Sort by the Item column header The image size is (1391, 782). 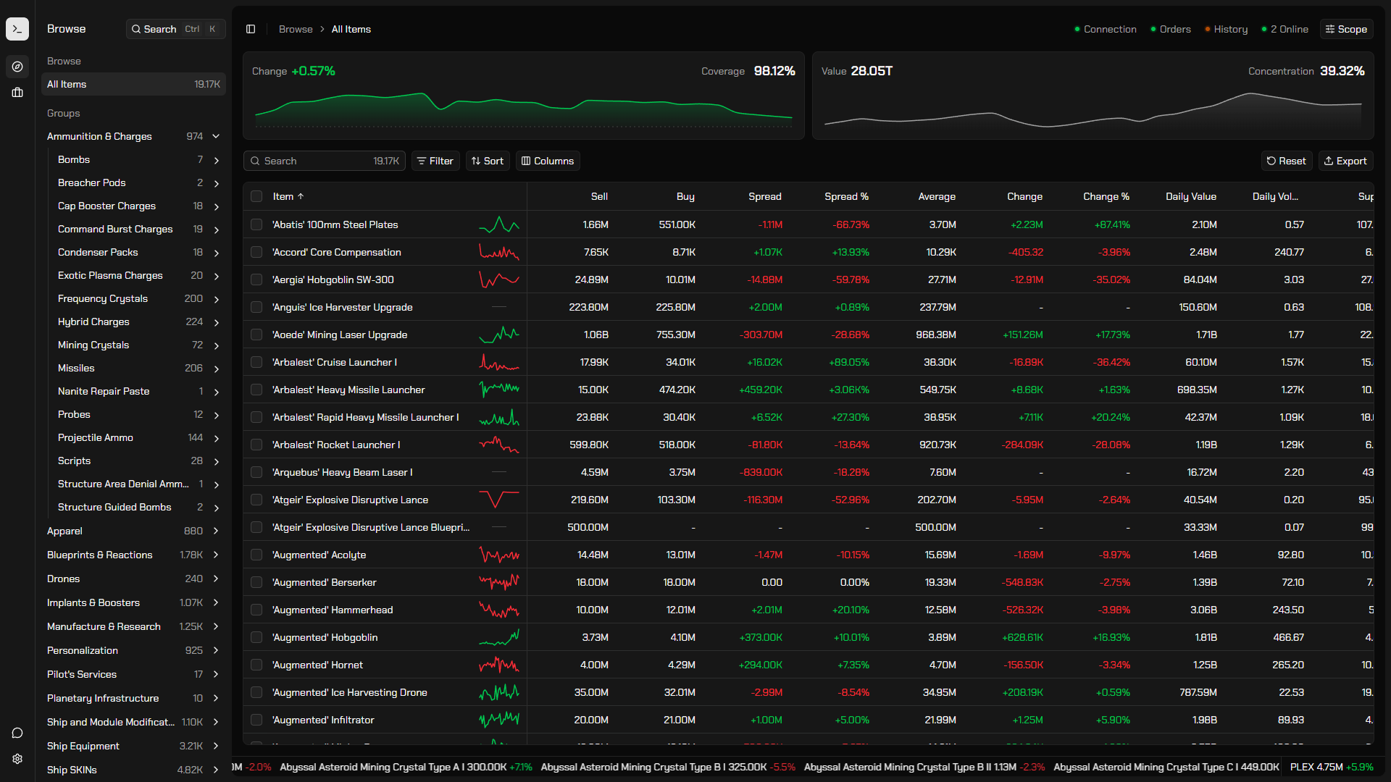coord(288,196)
